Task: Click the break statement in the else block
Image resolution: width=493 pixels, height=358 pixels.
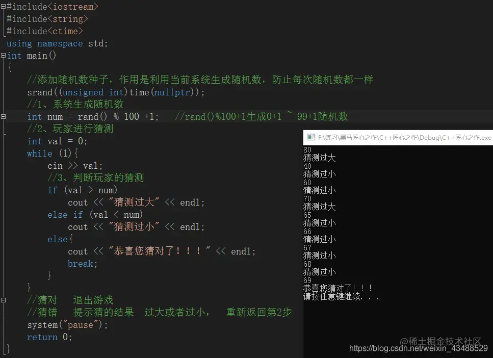Action: 81,263
